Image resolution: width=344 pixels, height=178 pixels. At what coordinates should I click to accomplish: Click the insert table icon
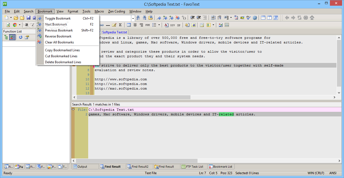pos(129,25)
